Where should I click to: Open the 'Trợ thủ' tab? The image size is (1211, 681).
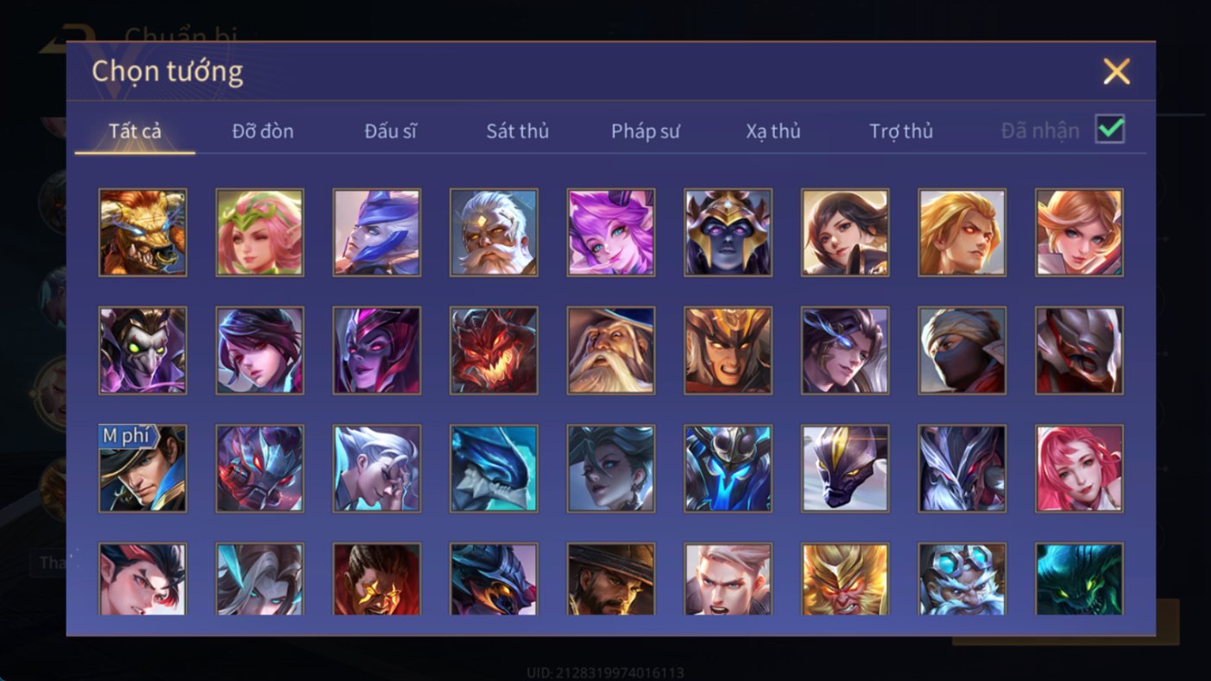click(x=901, y=131)
